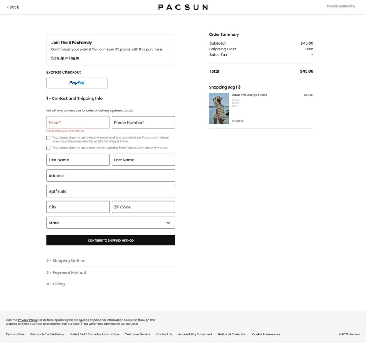Click the Email input field
The height and width of the screenshot is (343, 366).
(78, 123)
